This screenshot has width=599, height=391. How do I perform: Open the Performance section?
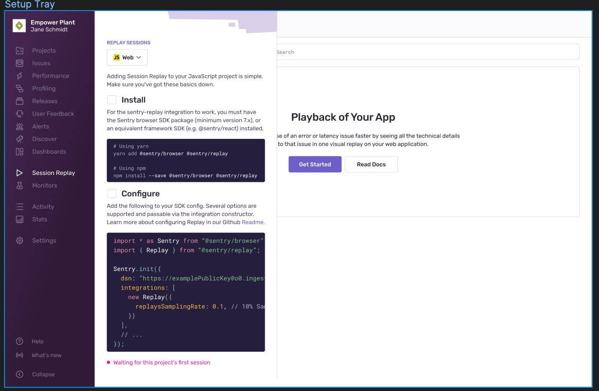50,76
